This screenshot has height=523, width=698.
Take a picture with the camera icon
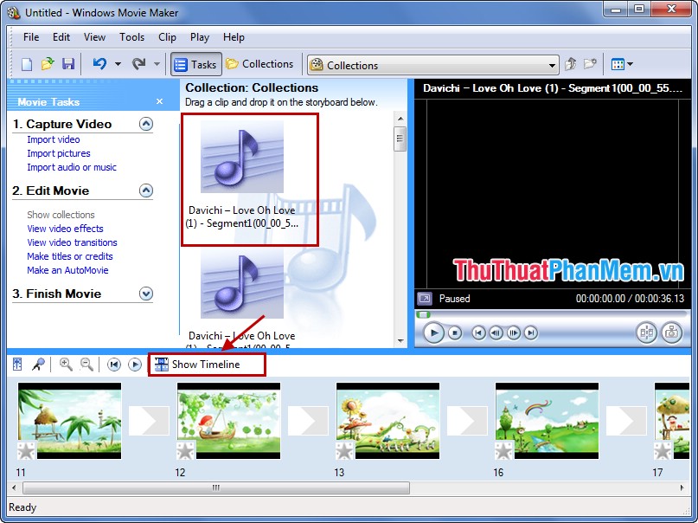[x=671, y=333]
